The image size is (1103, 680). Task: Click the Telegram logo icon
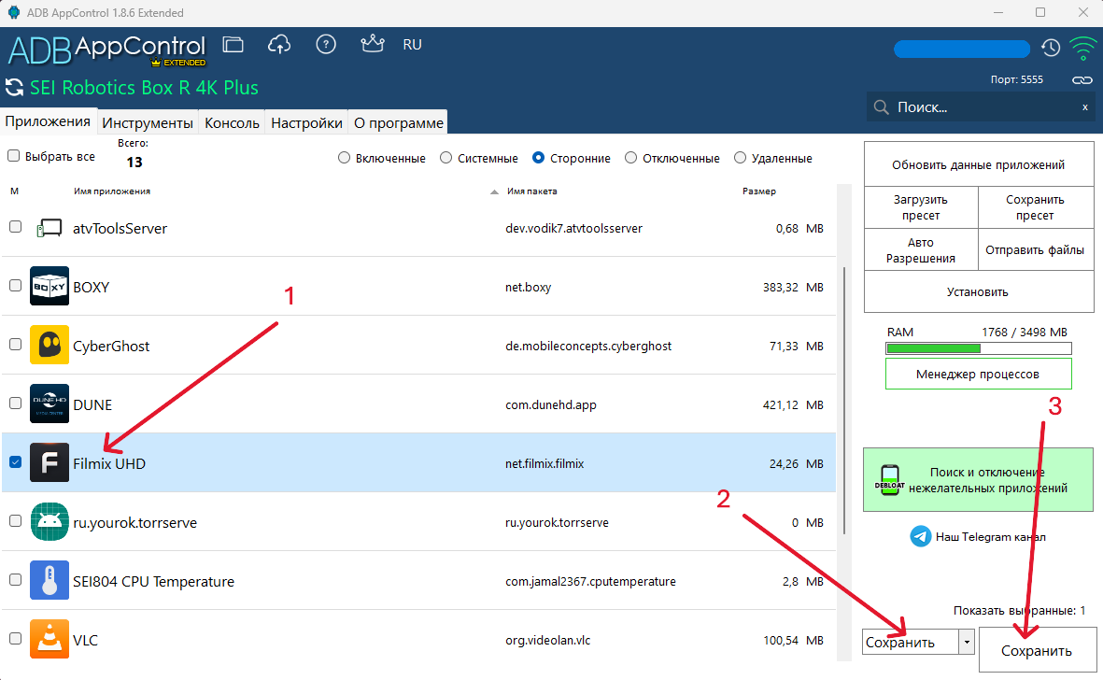(x=921, y=536)
